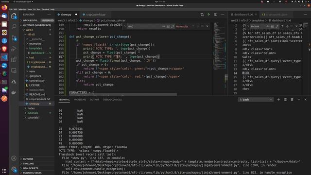The width and height of the screenshot is (311, 175).
Task: Expand the Timeline section
Action: pos(37,163)
